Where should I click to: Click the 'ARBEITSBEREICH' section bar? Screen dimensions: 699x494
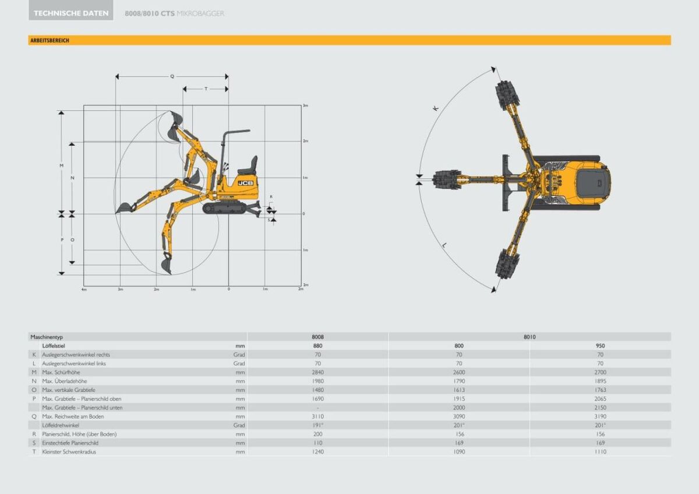(x=349, y=40)
